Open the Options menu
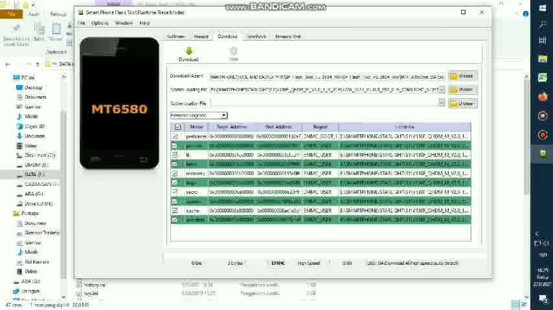553x310 pixels. (100, 23)
